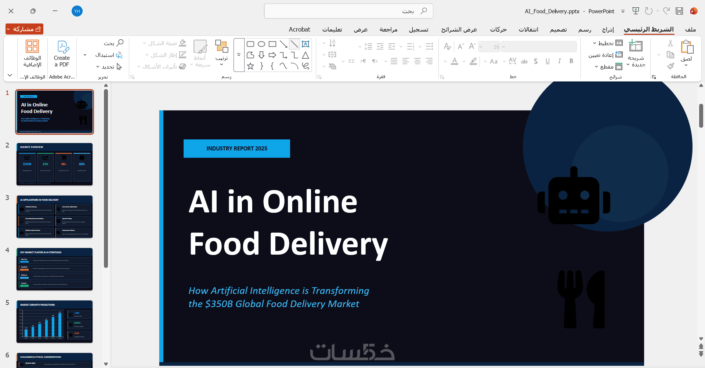Click the Convert to SmartArt icon
The height and width of the screenshot is (368, 705).
332,66
